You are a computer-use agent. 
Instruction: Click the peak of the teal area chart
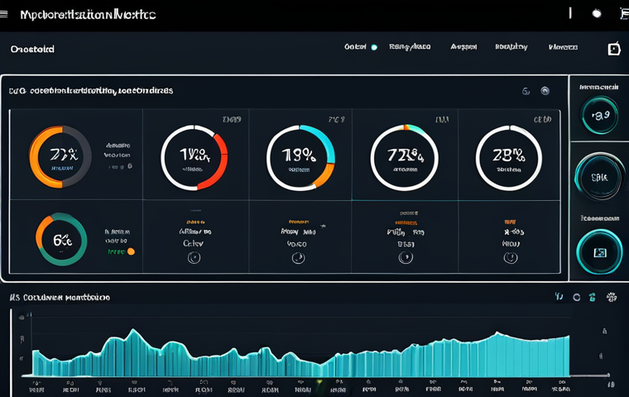499,333
